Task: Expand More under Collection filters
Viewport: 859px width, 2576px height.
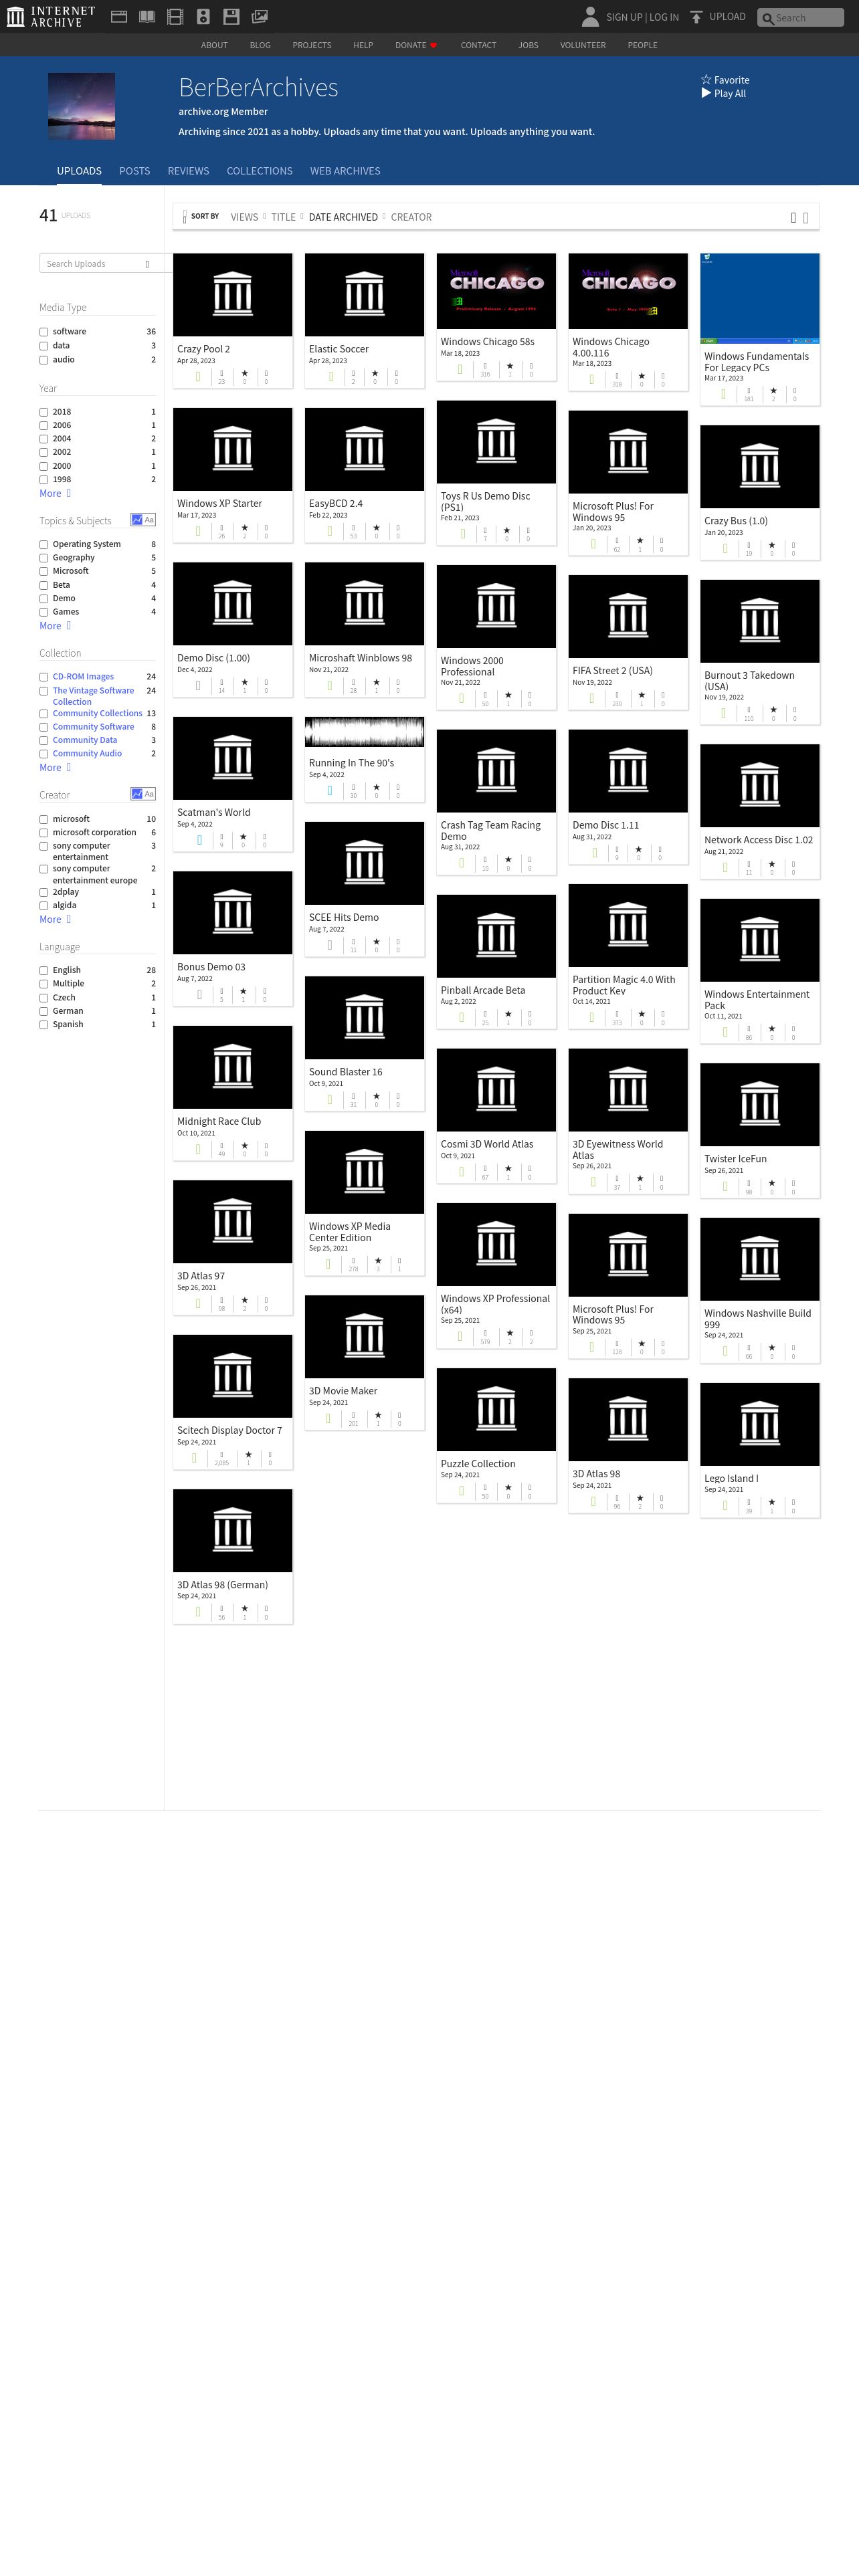Action: (55, 768)
